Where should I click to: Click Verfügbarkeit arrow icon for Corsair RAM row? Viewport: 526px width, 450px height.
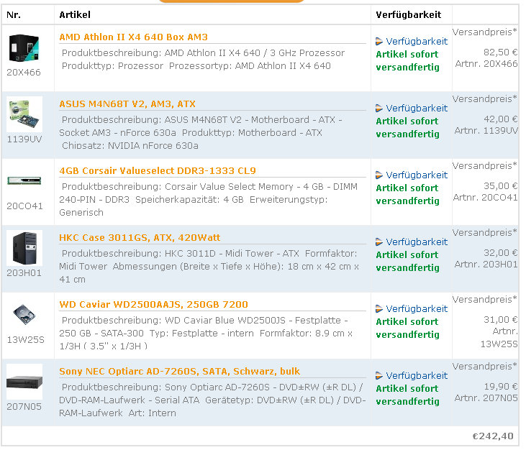point(379,175)
